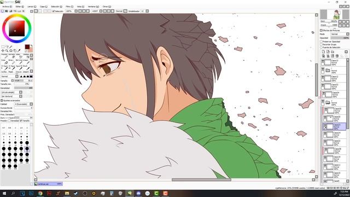This screenshot has width=350, height=197.
Task: Select the zoom magnifier tool
Action: [x=7, y=51]
